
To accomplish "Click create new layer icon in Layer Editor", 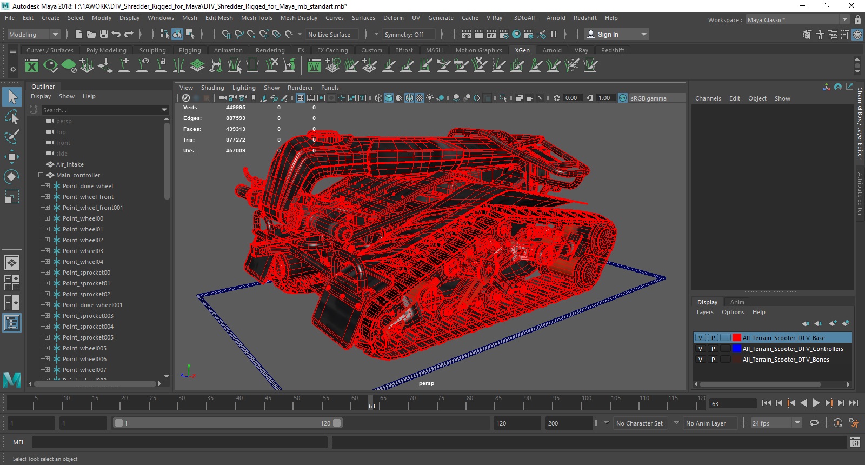I will [833, 323].
